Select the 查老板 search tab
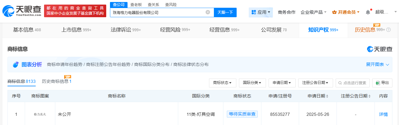399x125 pixels. [x=136, y=5]
